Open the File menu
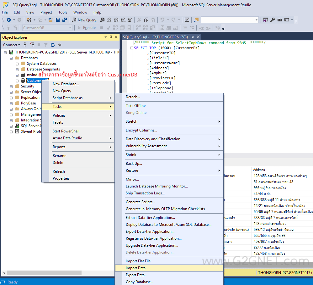This screenshot has height=285, width=313. (5, 12)
